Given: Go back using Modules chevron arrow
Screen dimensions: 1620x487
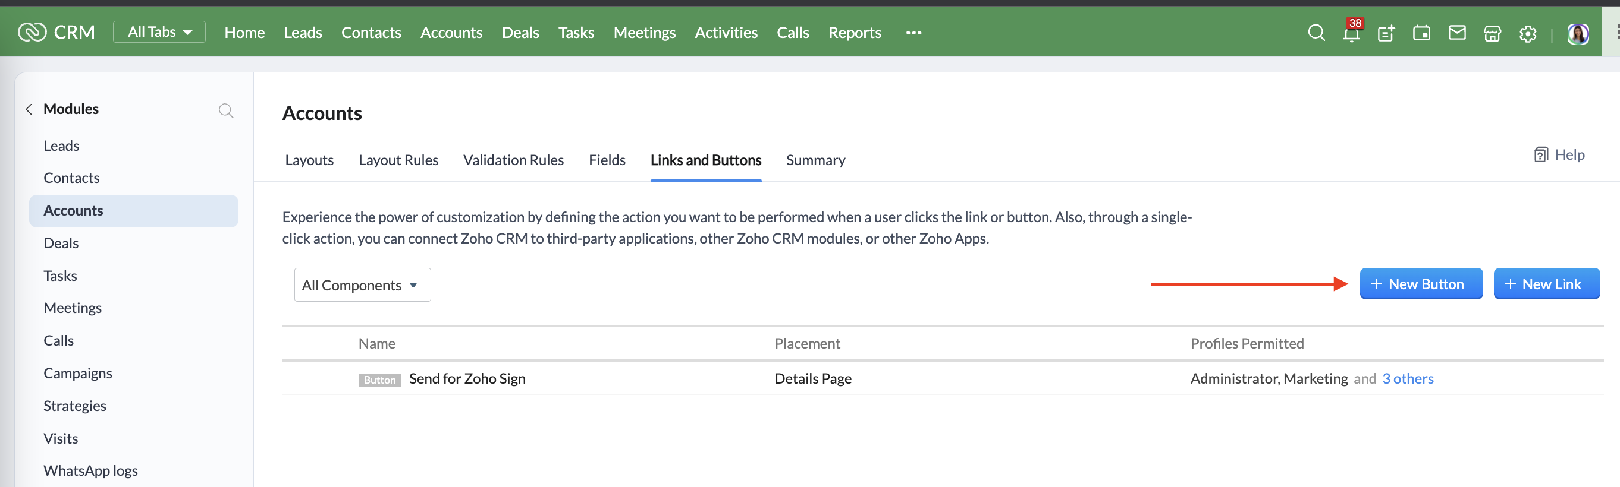Looking at the screenshot, I should 29,109.
